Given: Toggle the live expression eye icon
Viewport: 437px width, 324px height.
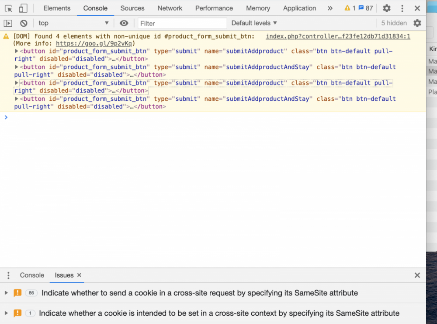Looking at the screenshot, I should [x=124, y=23].
